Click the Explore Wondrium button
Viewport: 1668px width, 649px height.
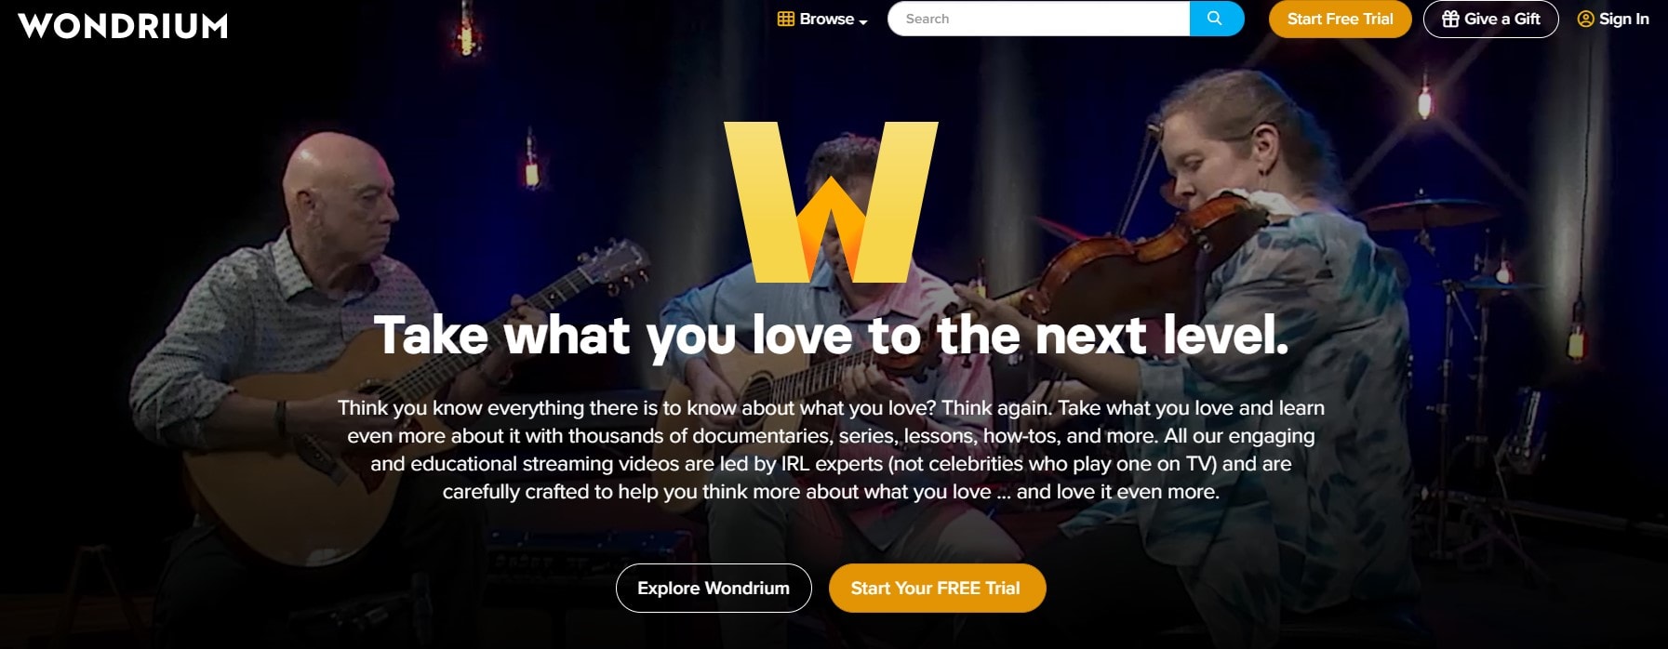[x=714, y=588]
